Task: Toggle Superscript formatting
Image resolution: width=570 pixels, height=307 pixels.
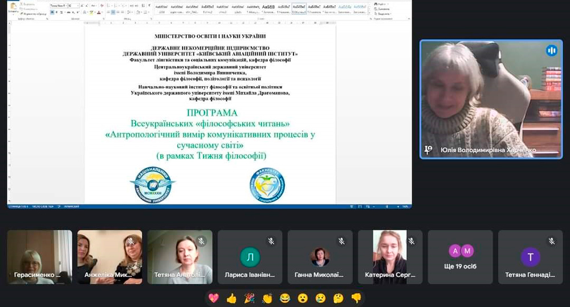Action: [x=78, y=13]
